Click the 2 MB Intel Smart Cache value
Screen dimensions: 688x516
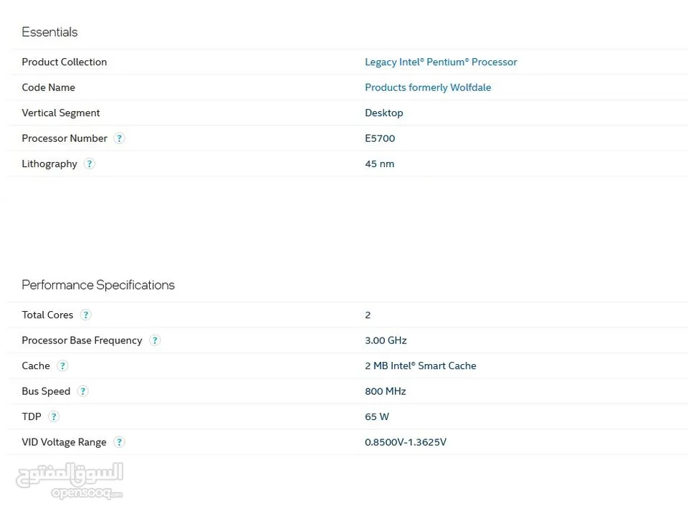[x=421, y=365]
